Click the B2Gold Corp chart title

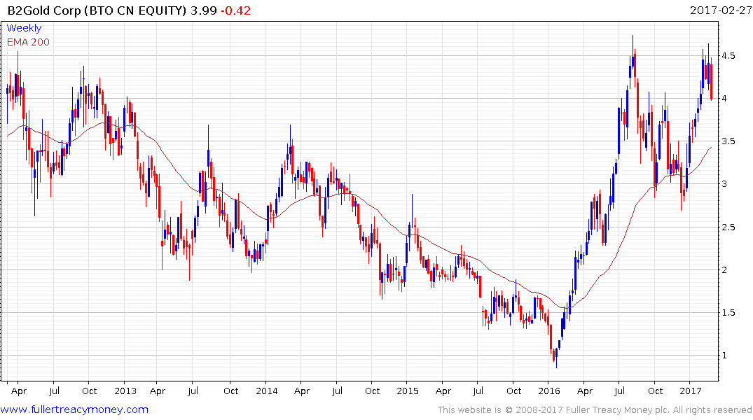click(97, 10)
